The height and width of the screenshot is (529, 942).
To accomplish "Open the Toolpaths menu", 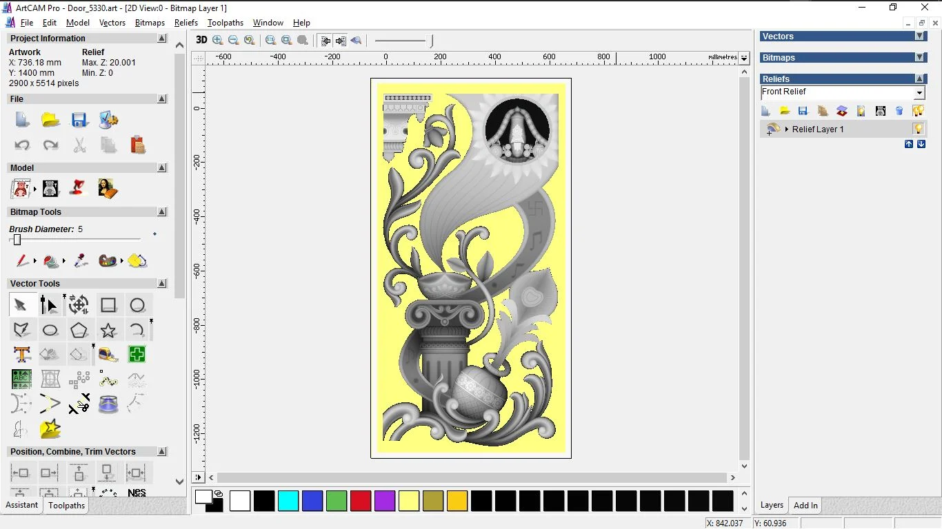I will click(x=226, y=23).
